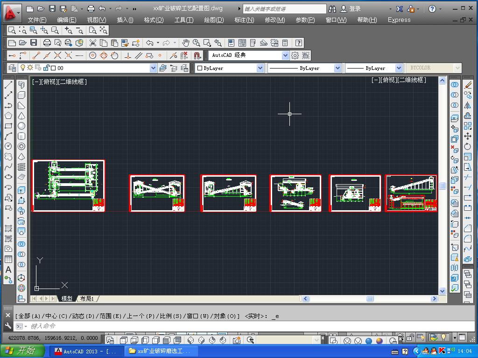Click the Plot printer icon

[x=47, y=43]
